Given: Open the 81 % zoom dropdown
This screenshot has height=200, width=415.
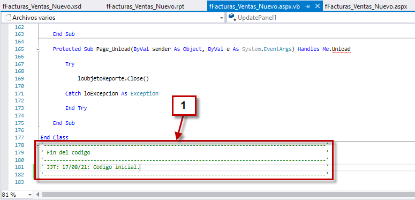Looking at the screenshot, I should pos(29,195).
